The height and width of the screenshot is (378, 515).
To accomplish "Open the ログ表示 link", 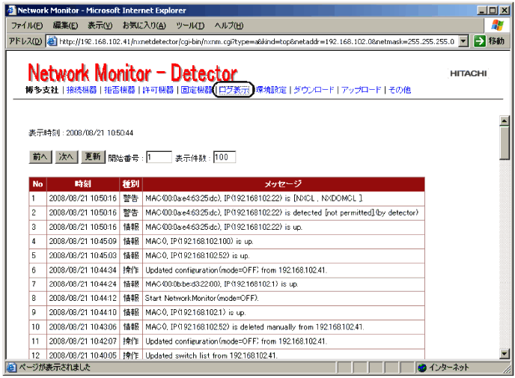I will click(x=234, y=90).
